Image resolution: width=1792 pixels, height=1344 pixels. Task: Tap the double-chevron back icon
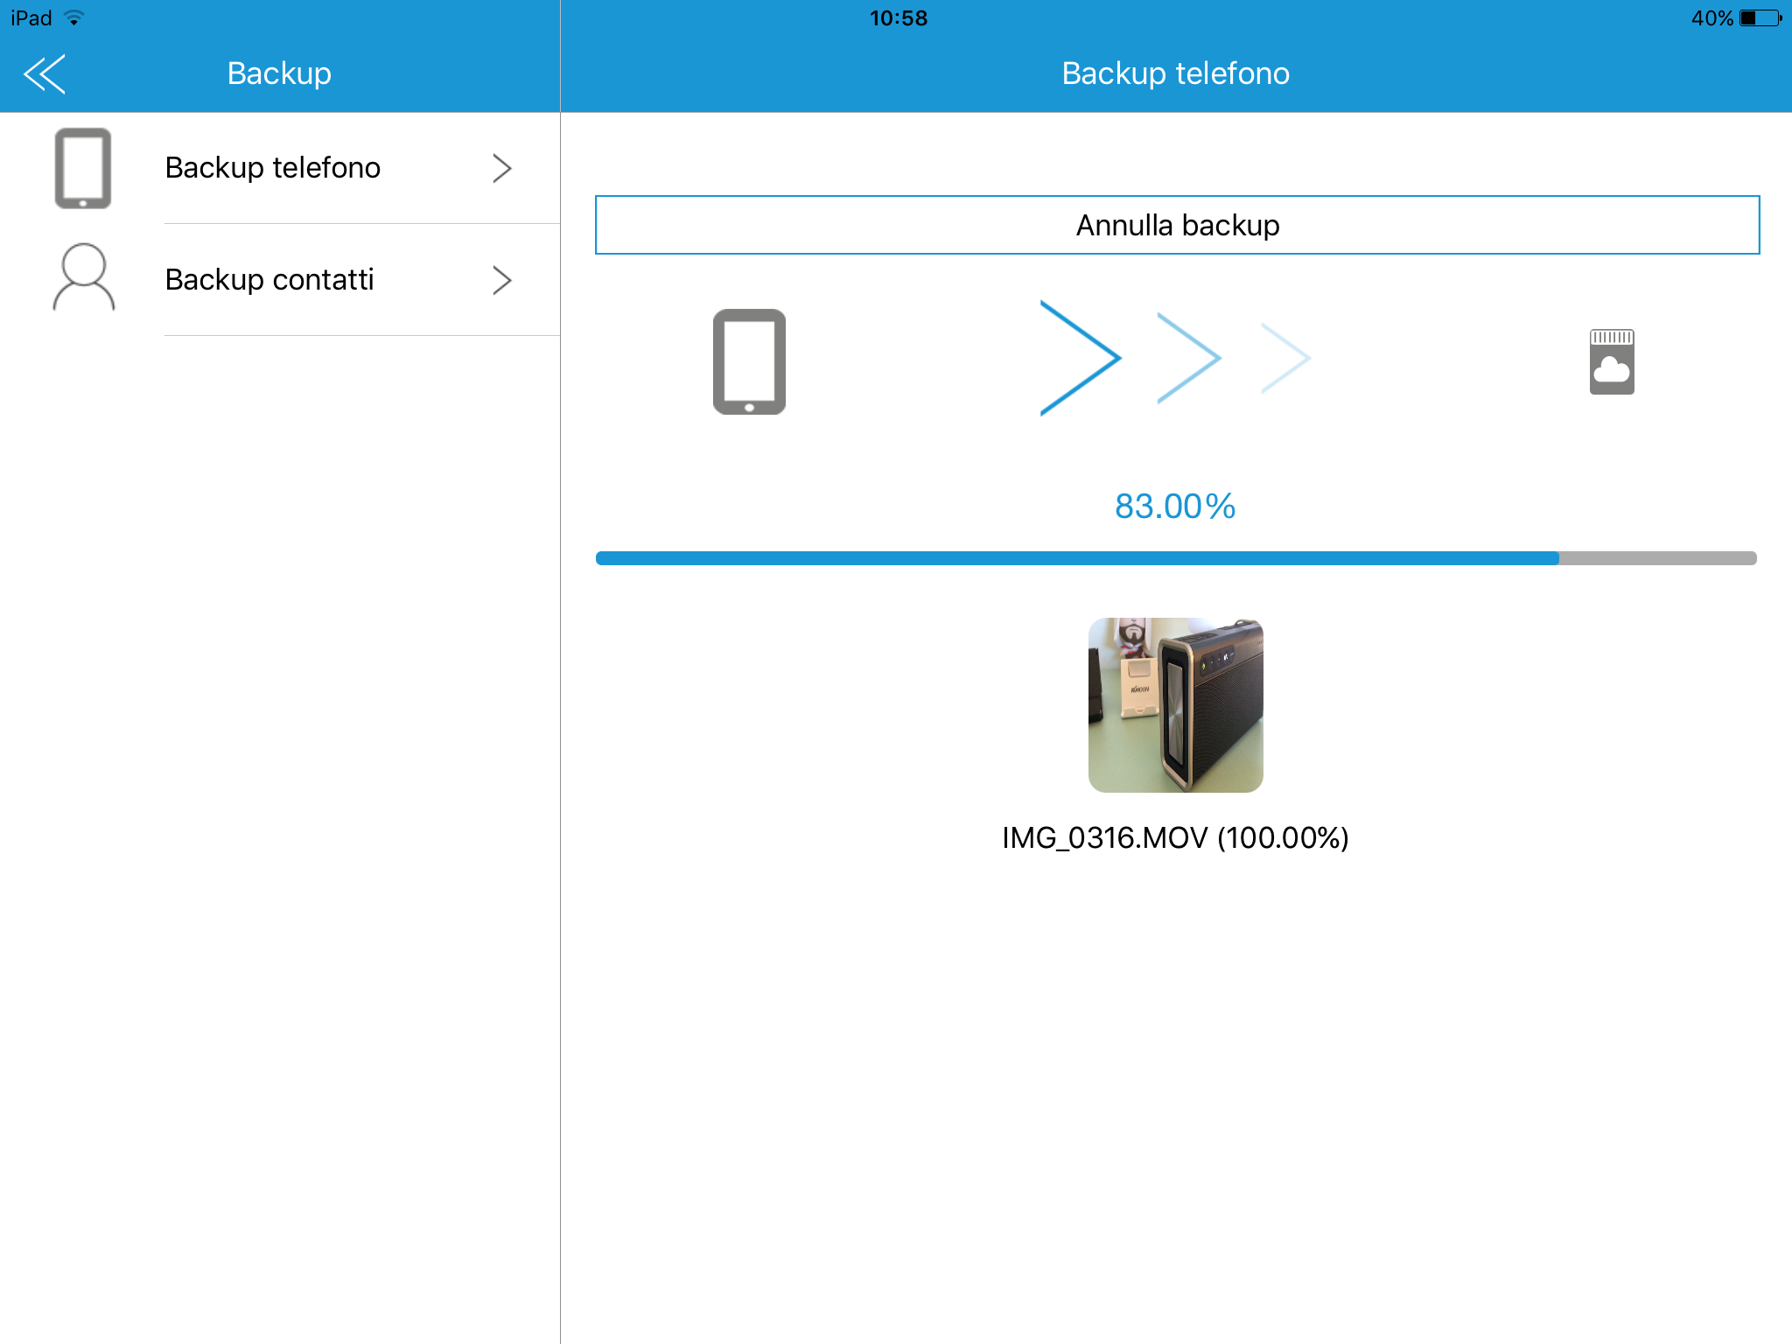point(45,73)
